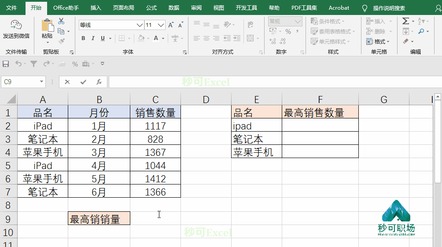This screenshot has height=247, width=442.
Task: Click the Copy icon
Action: 61,31
